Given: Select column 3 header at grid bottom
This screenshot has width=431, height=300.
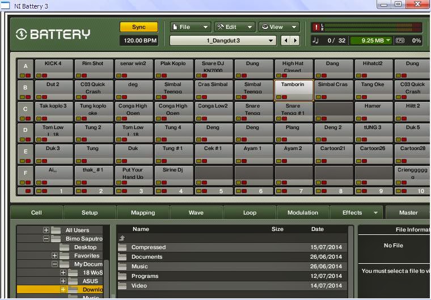Looking at the screenshot, I should coord(134,191).
